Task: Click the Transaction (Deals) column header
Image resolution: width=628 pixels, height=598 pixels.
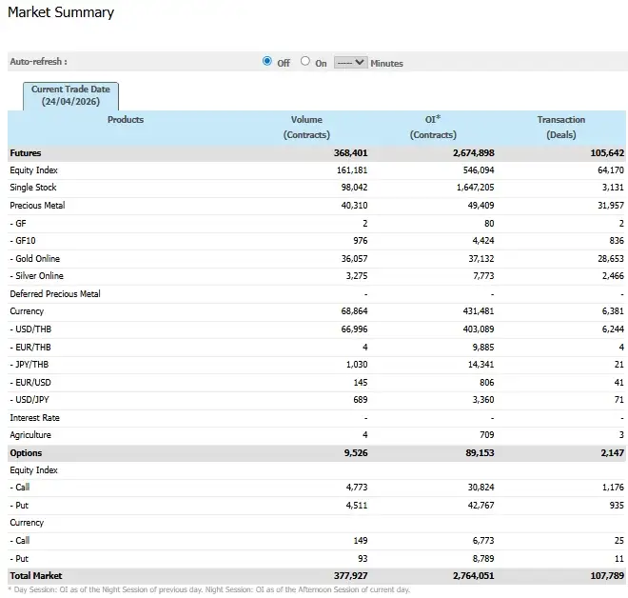Action: (560, 127)
